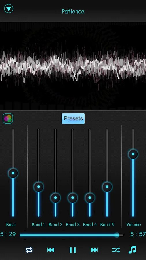Image resolution: width=146 pixels, height=260 pixels.
Task: Open the color theme circles icon
Action: pyautogui.click(x=8, y=118)
